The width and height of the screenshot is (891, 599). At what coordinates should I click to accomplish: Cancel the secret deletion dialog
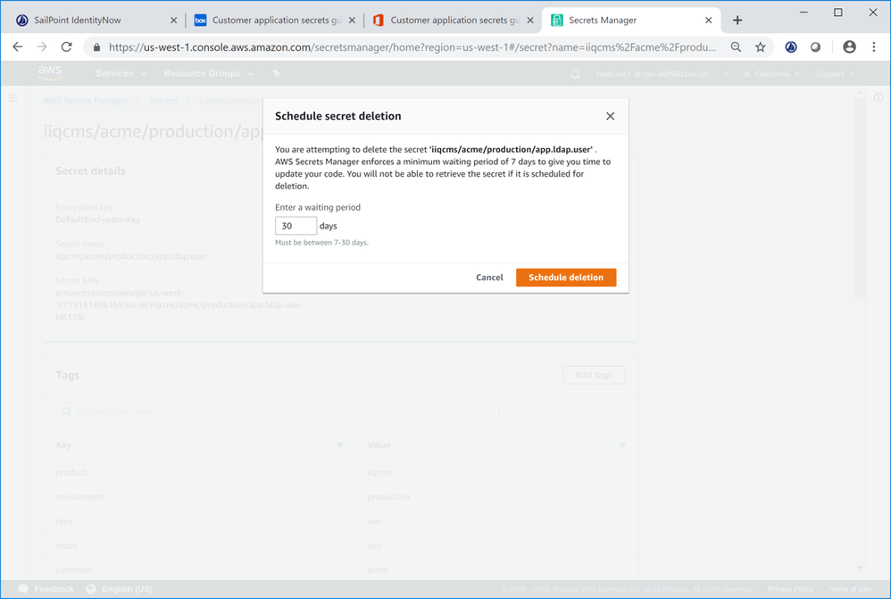[489, 278]
